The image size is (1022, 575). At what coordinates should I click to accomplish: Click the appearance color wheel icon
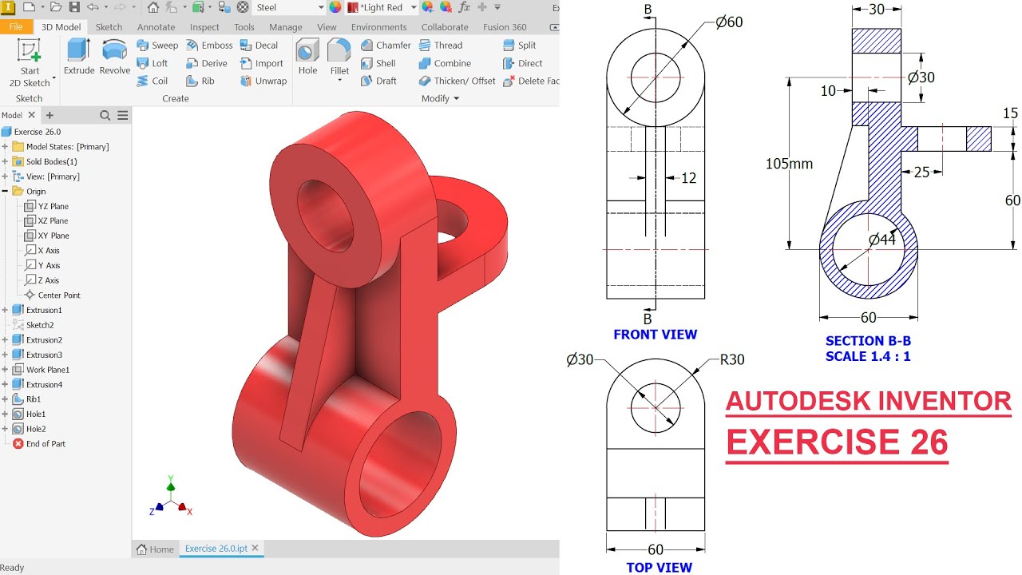coord(335,7)
